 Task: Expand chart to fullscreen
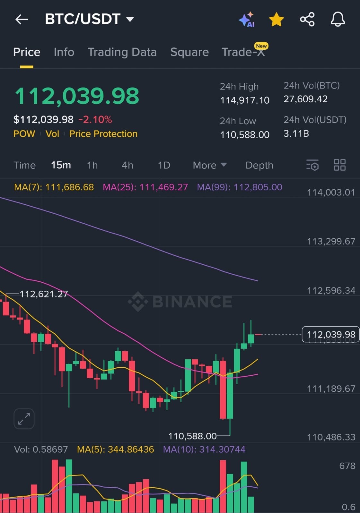click(24, 419)
